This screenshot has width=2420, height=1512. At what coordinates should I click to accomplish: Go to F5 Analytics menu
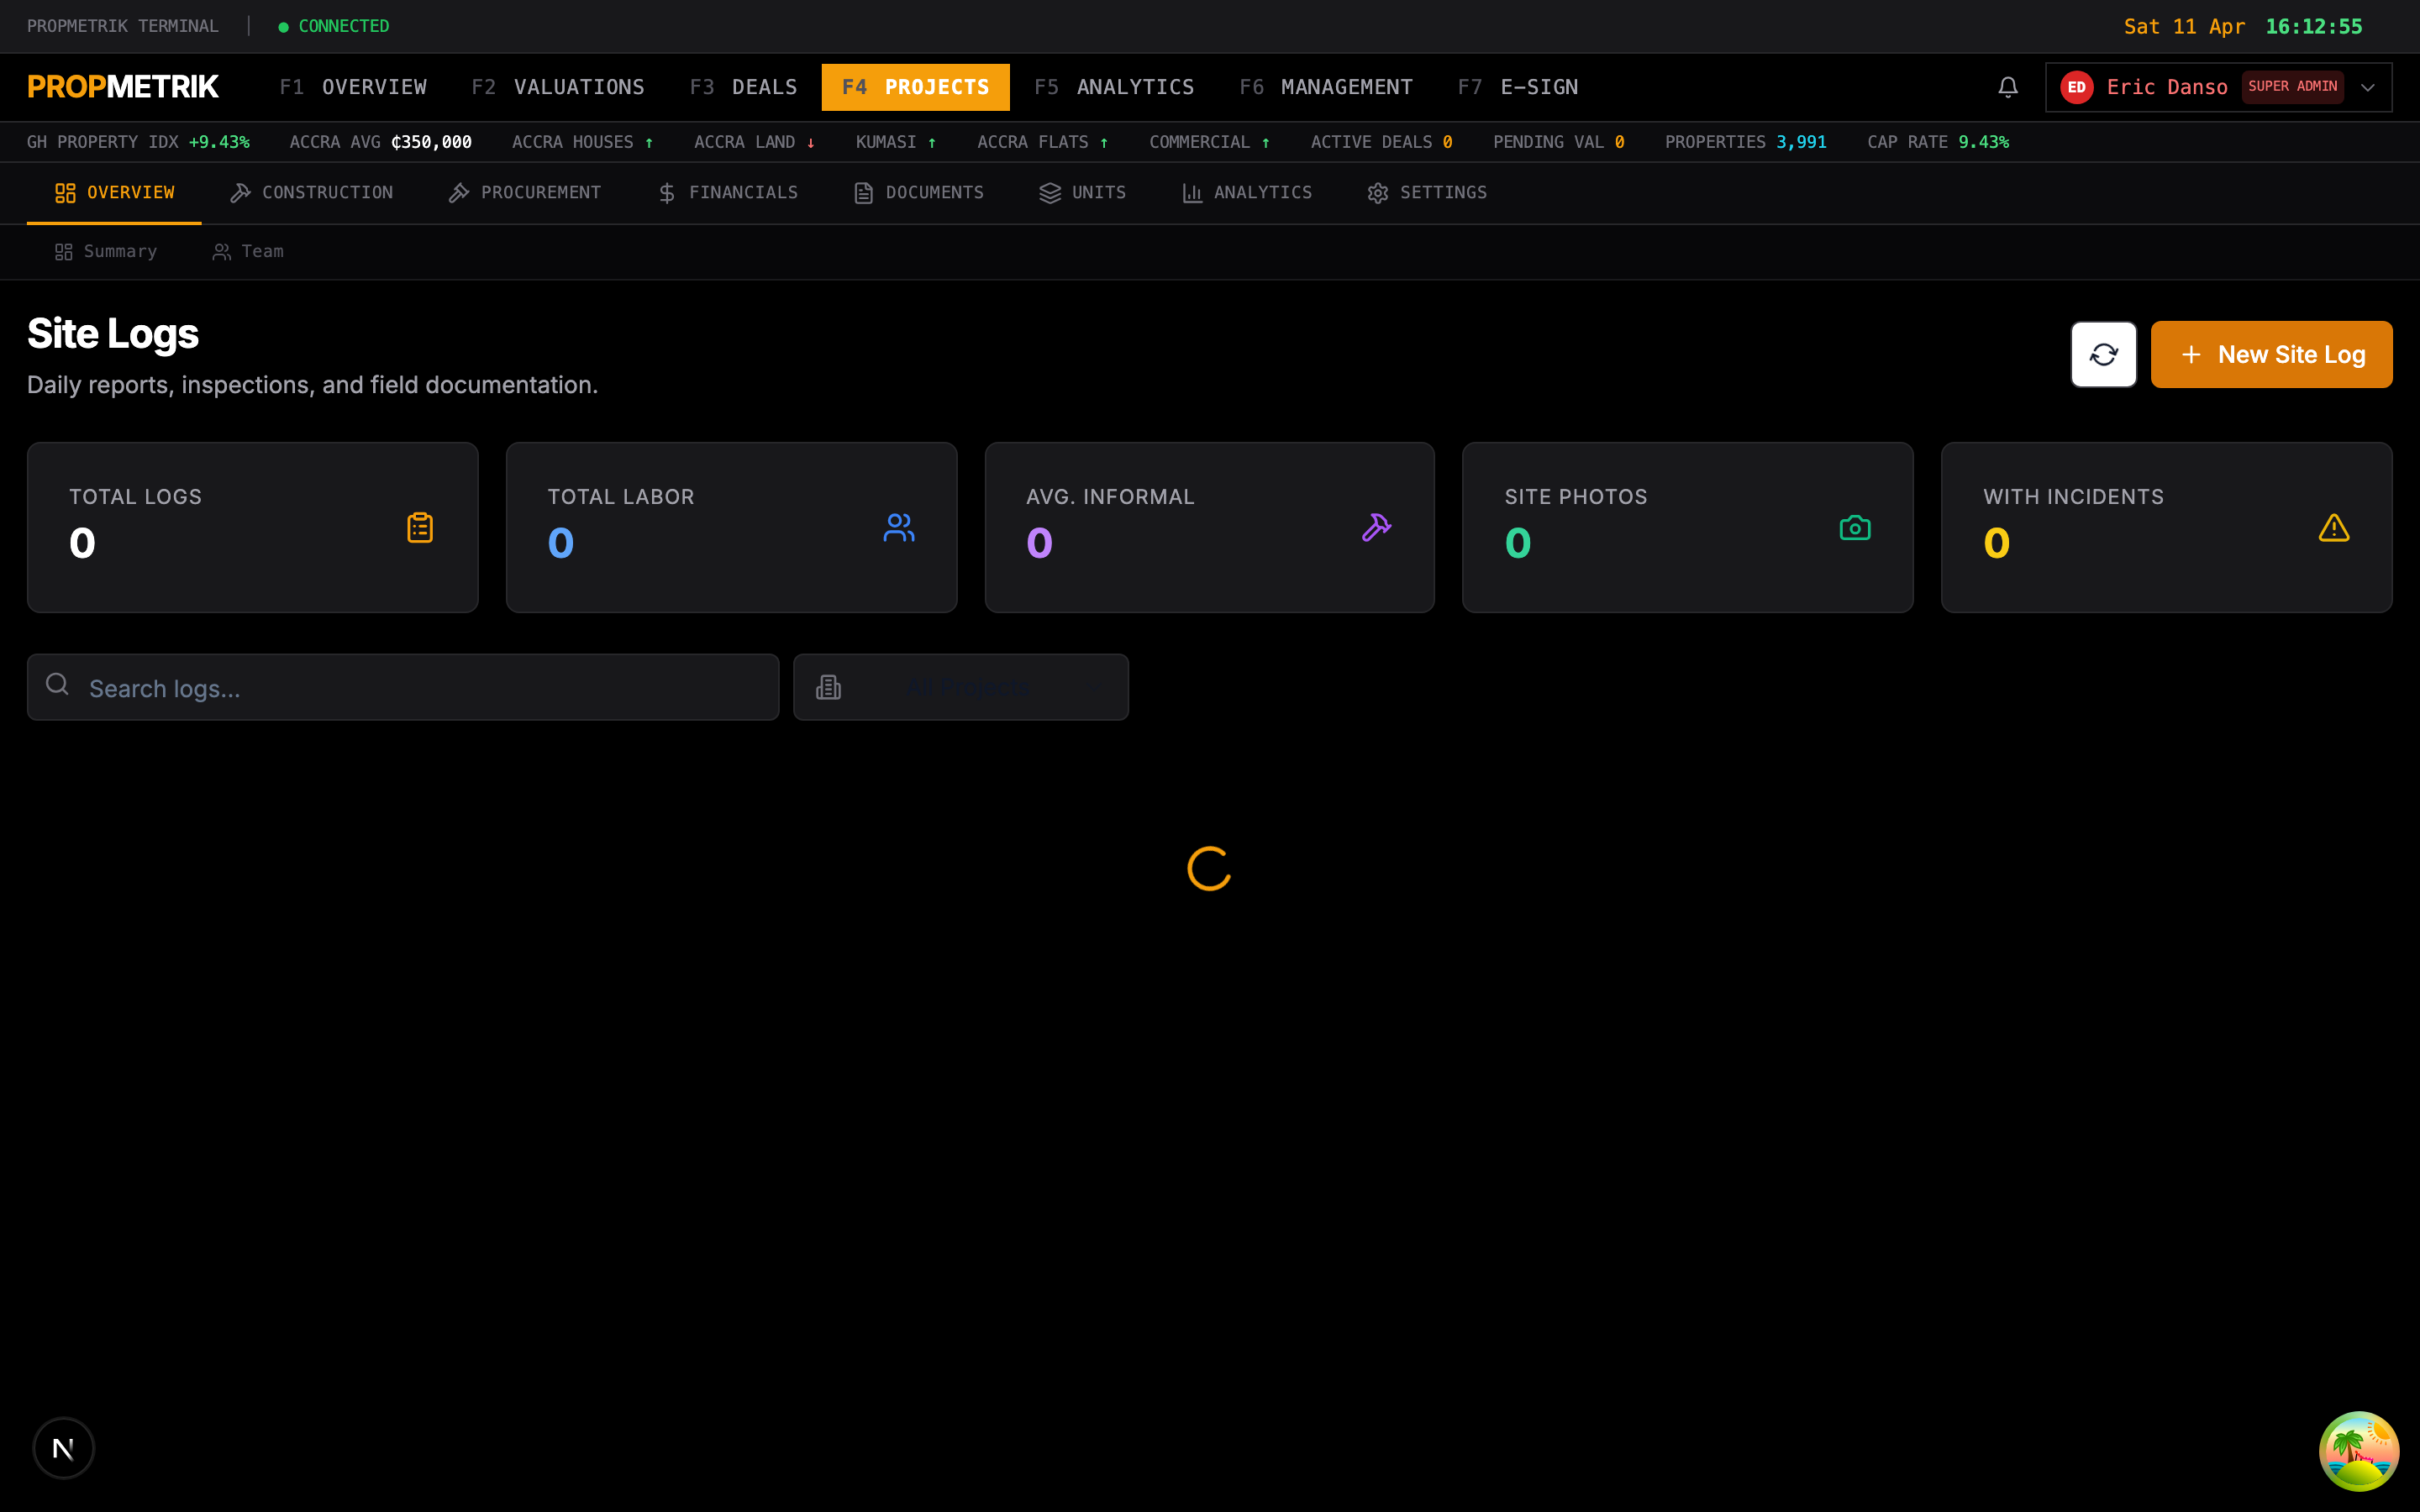(1114, 87)
